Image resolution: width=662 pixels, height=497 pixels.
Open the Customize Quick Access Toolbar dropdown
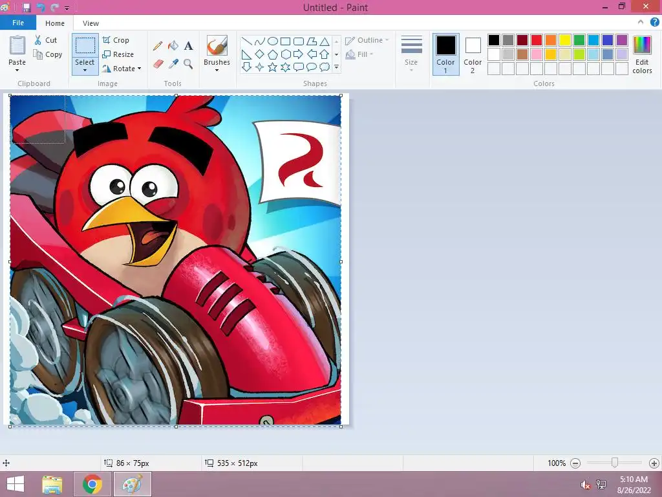[x=67, y=8]
